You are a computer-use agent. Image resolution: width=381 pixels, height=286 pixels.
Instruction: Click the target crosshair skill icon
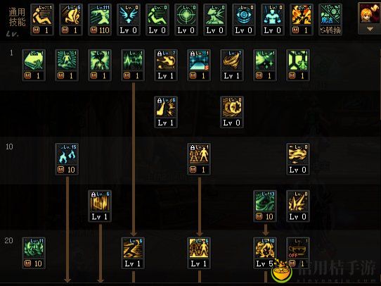186,20
